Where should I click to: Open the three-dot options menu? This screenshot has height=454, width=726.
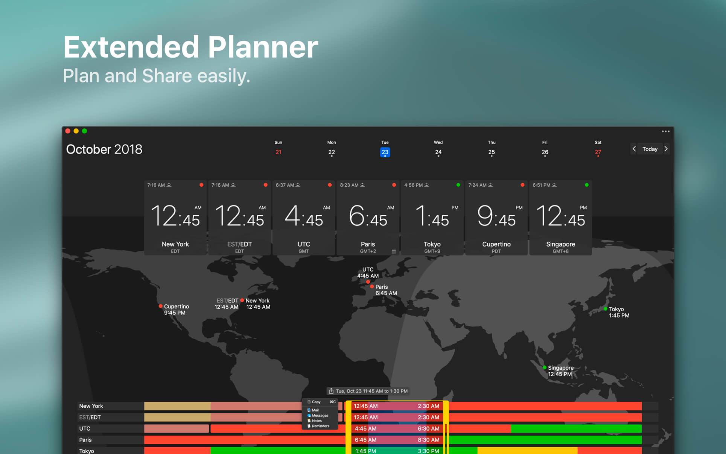[x=665, y=131]
